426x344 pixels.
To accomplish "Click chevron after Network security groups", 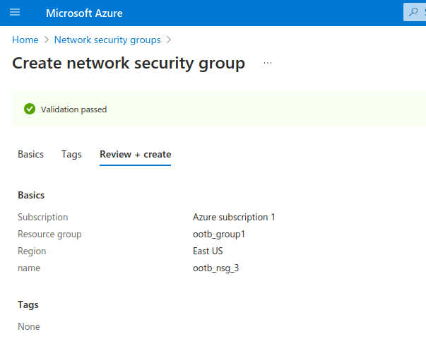I will (x=169, y=40).
